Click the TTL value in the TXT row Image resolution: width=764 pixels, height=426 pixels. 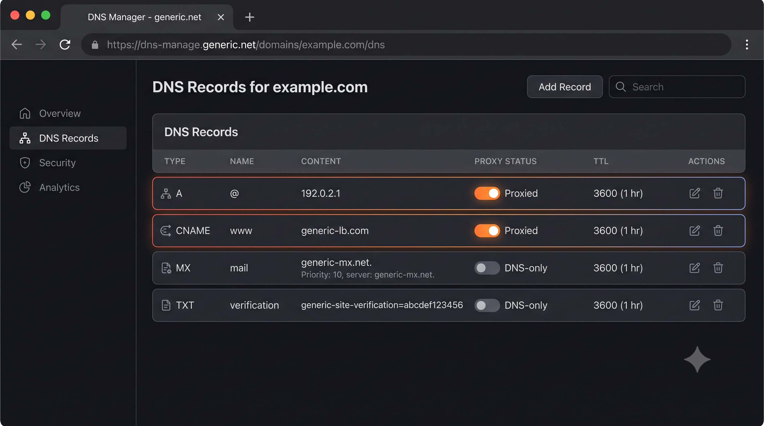coord(618,305)
